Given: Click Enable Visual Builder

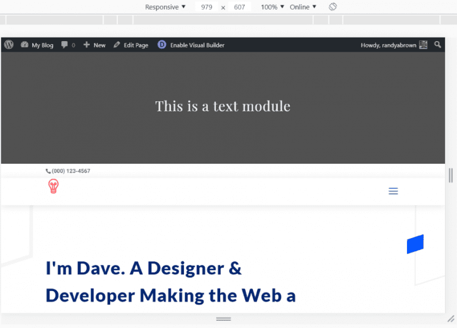Looking at the screenshot, I should point(197,45).
